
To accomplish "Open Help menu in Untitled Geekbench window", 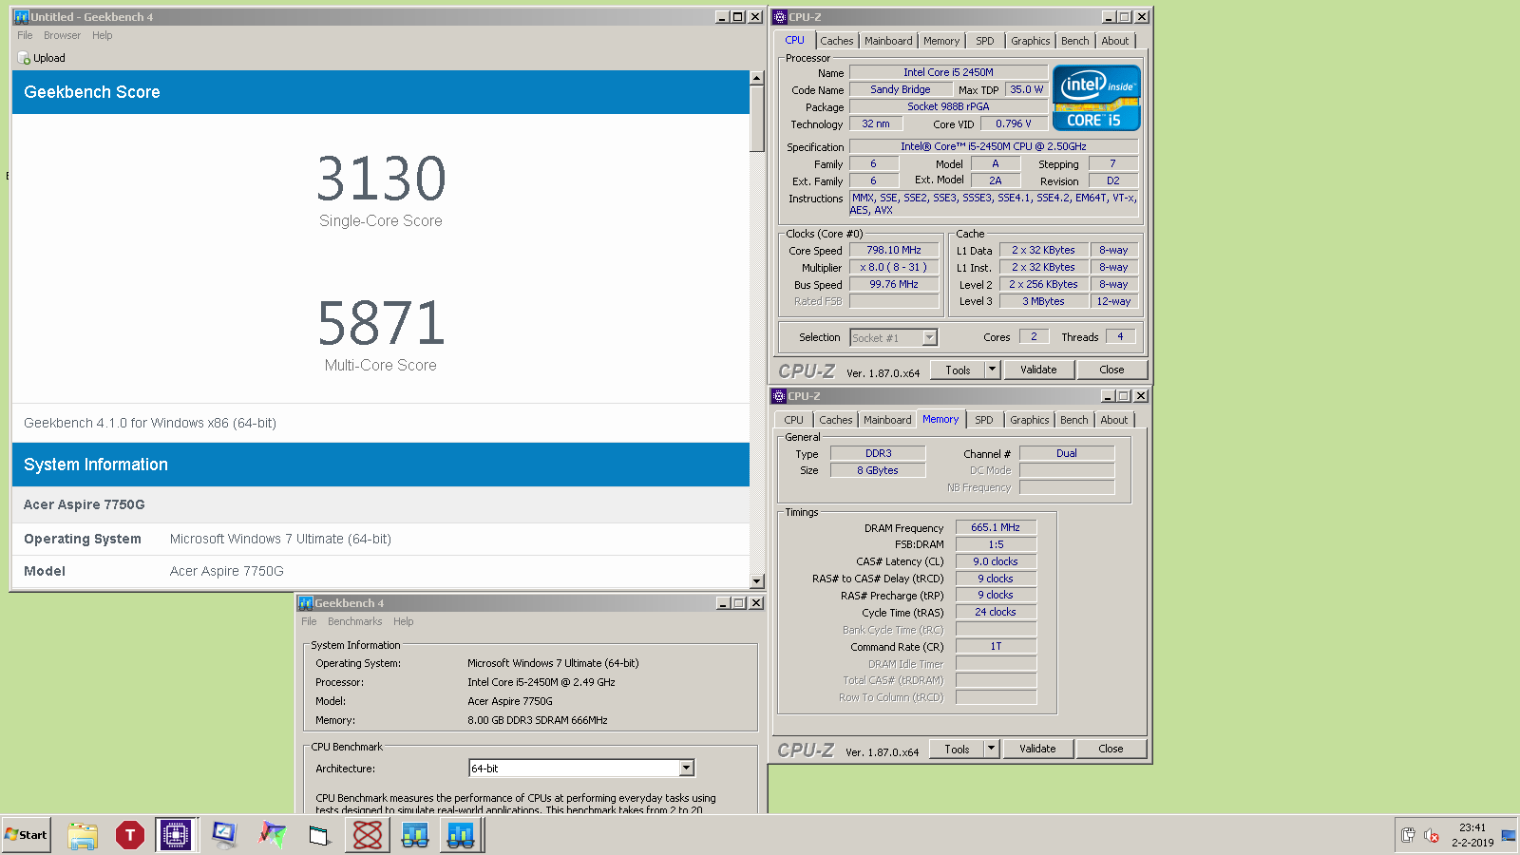I will coord(103,35).
